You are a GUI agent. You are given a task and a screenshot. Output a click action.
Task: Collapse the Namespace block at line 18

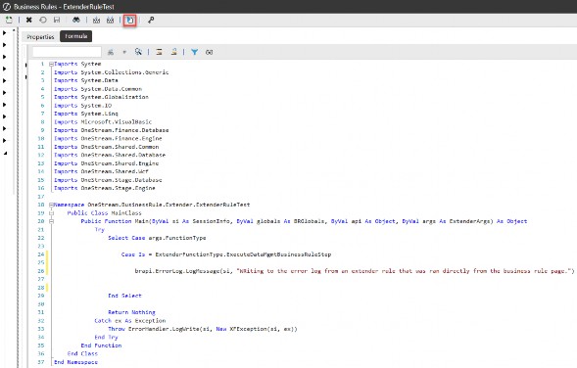[51, 205]
